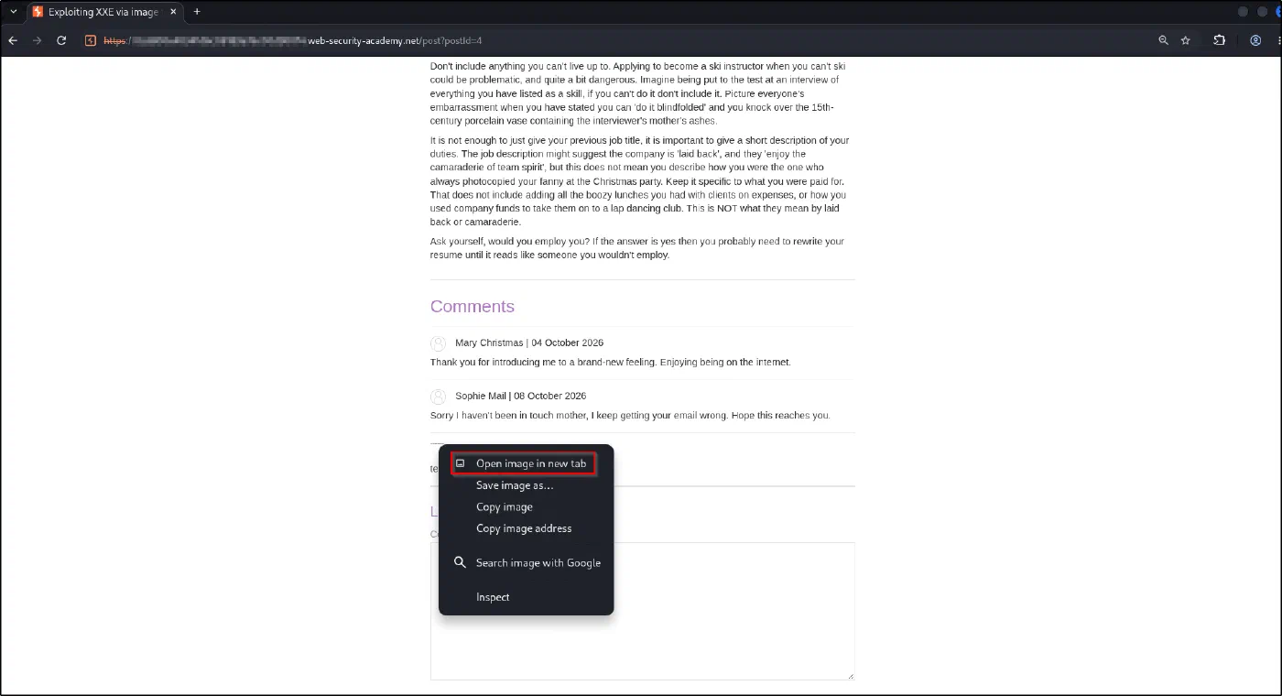Image resolution: width=1282 pixels, height=696 pixels.
Task: Expand the tab search dropdown chevron
Action: click(13, 12)
